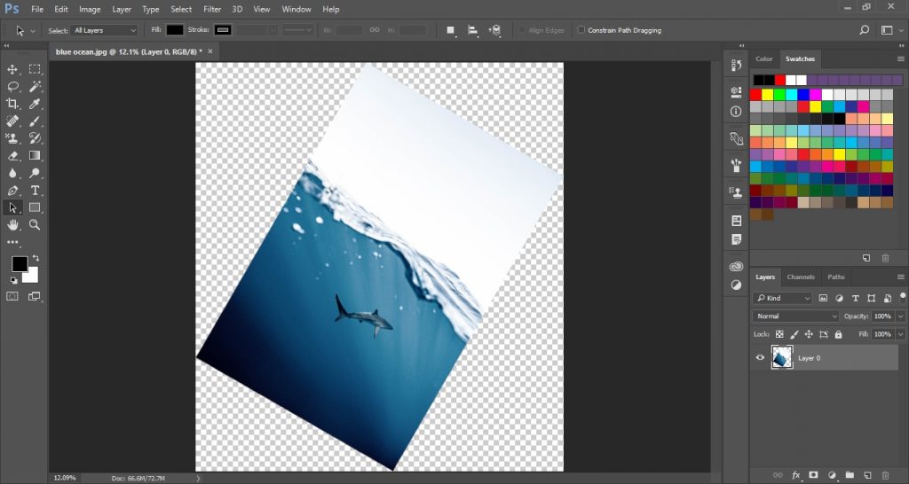Click the foreground color black swatch
Image resolution: width=909 pixels, height=484 pixels.
point(20,264)
